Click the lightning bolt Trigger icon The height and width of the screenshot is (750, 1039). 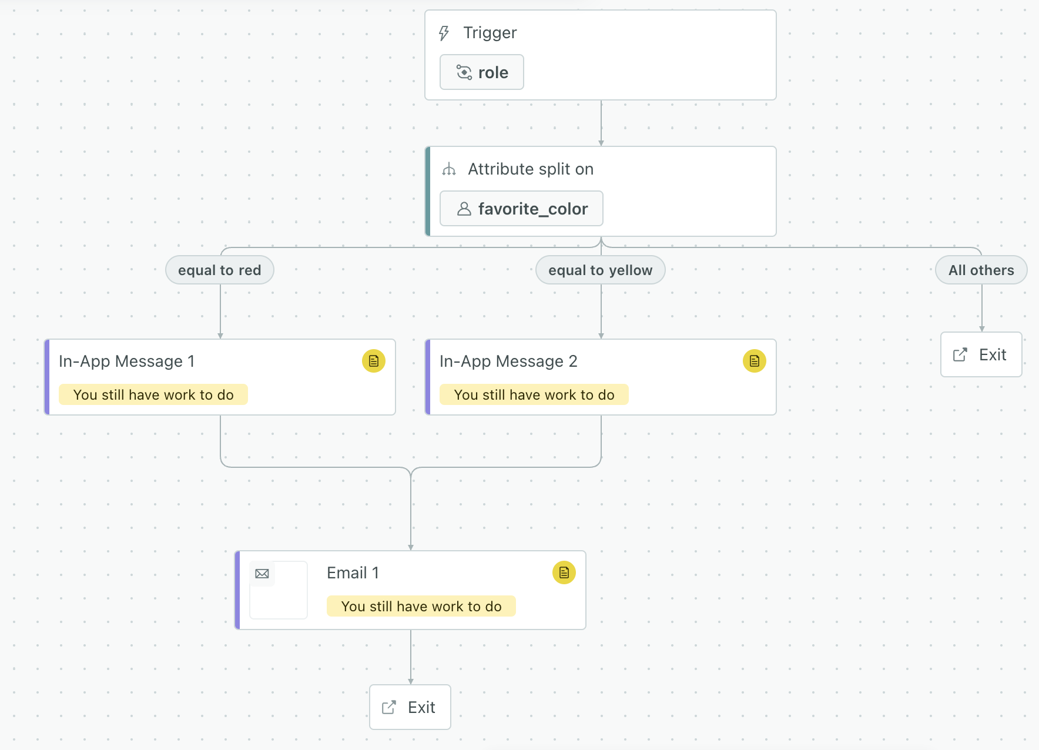[444, 33]
